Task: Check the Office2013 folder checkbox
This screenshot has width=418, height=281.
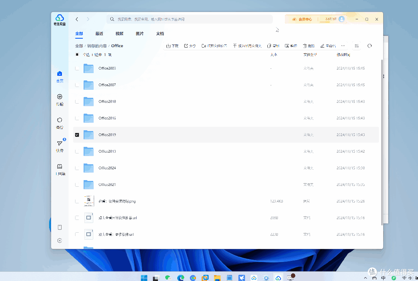Action: click(x=77, y=151)
